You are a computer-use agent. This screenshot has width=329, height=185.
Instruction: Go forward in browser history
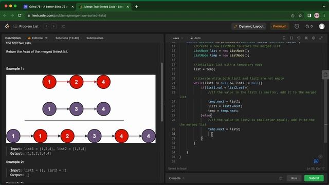[12, 15]
